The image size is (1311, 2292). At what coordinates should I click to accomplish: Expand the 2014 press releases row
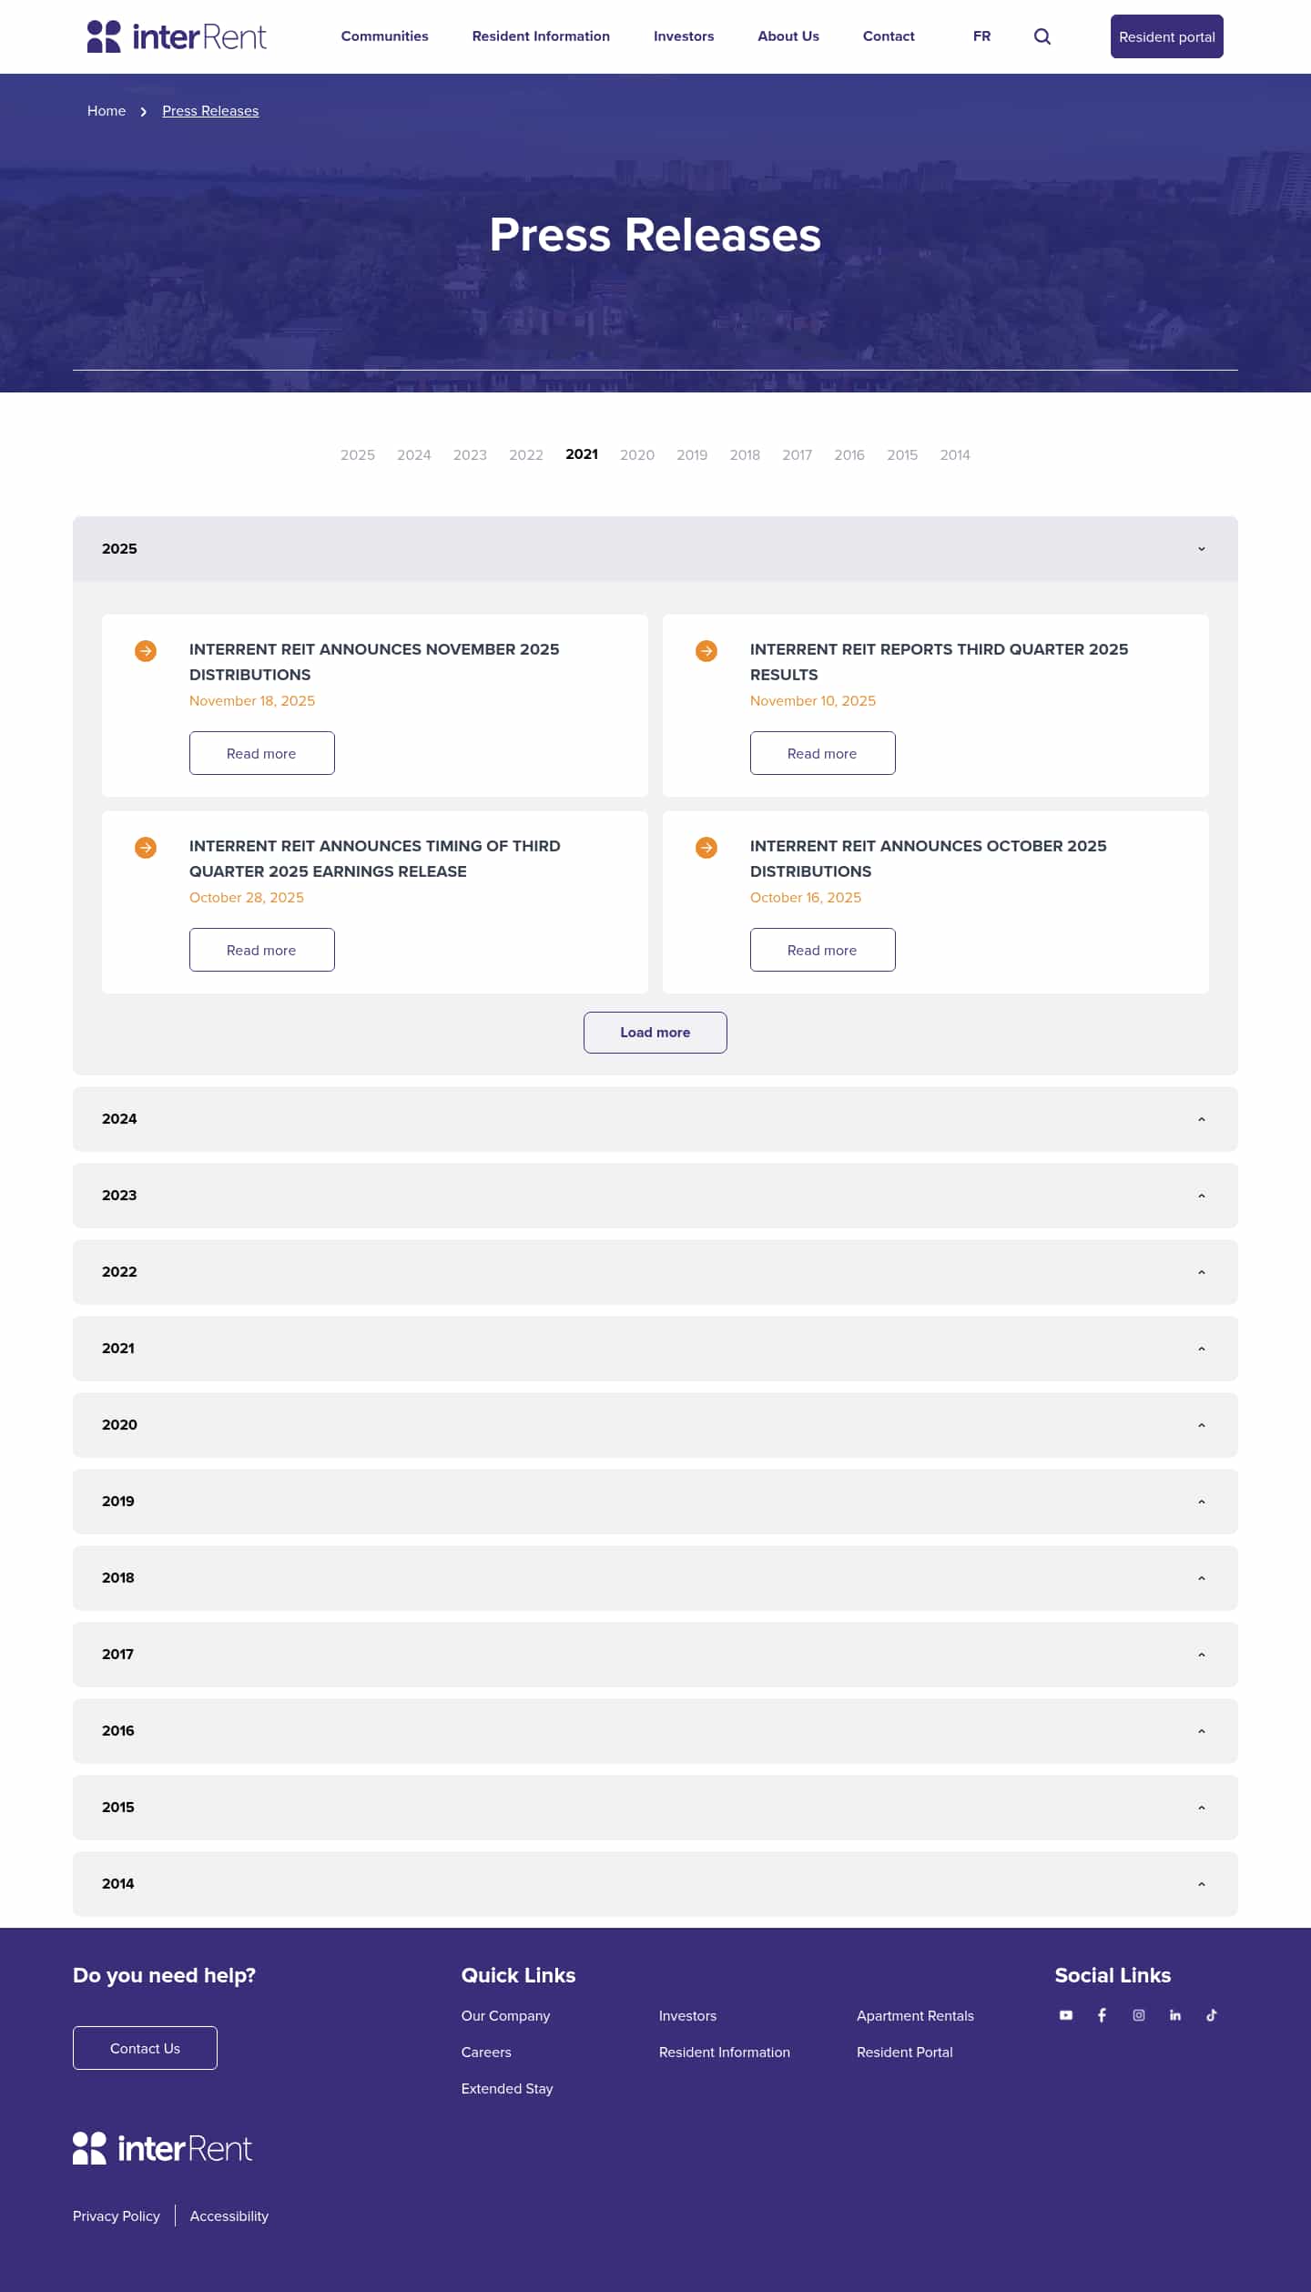click(x=1201, y=1884)
